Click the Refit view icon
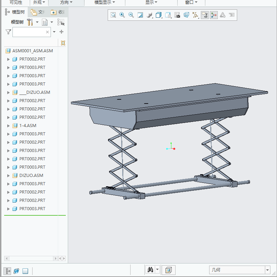The image size is (277, 277). point(113,15)
